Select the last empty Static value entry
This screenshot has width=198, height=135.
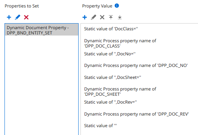[x=101, y=126]
